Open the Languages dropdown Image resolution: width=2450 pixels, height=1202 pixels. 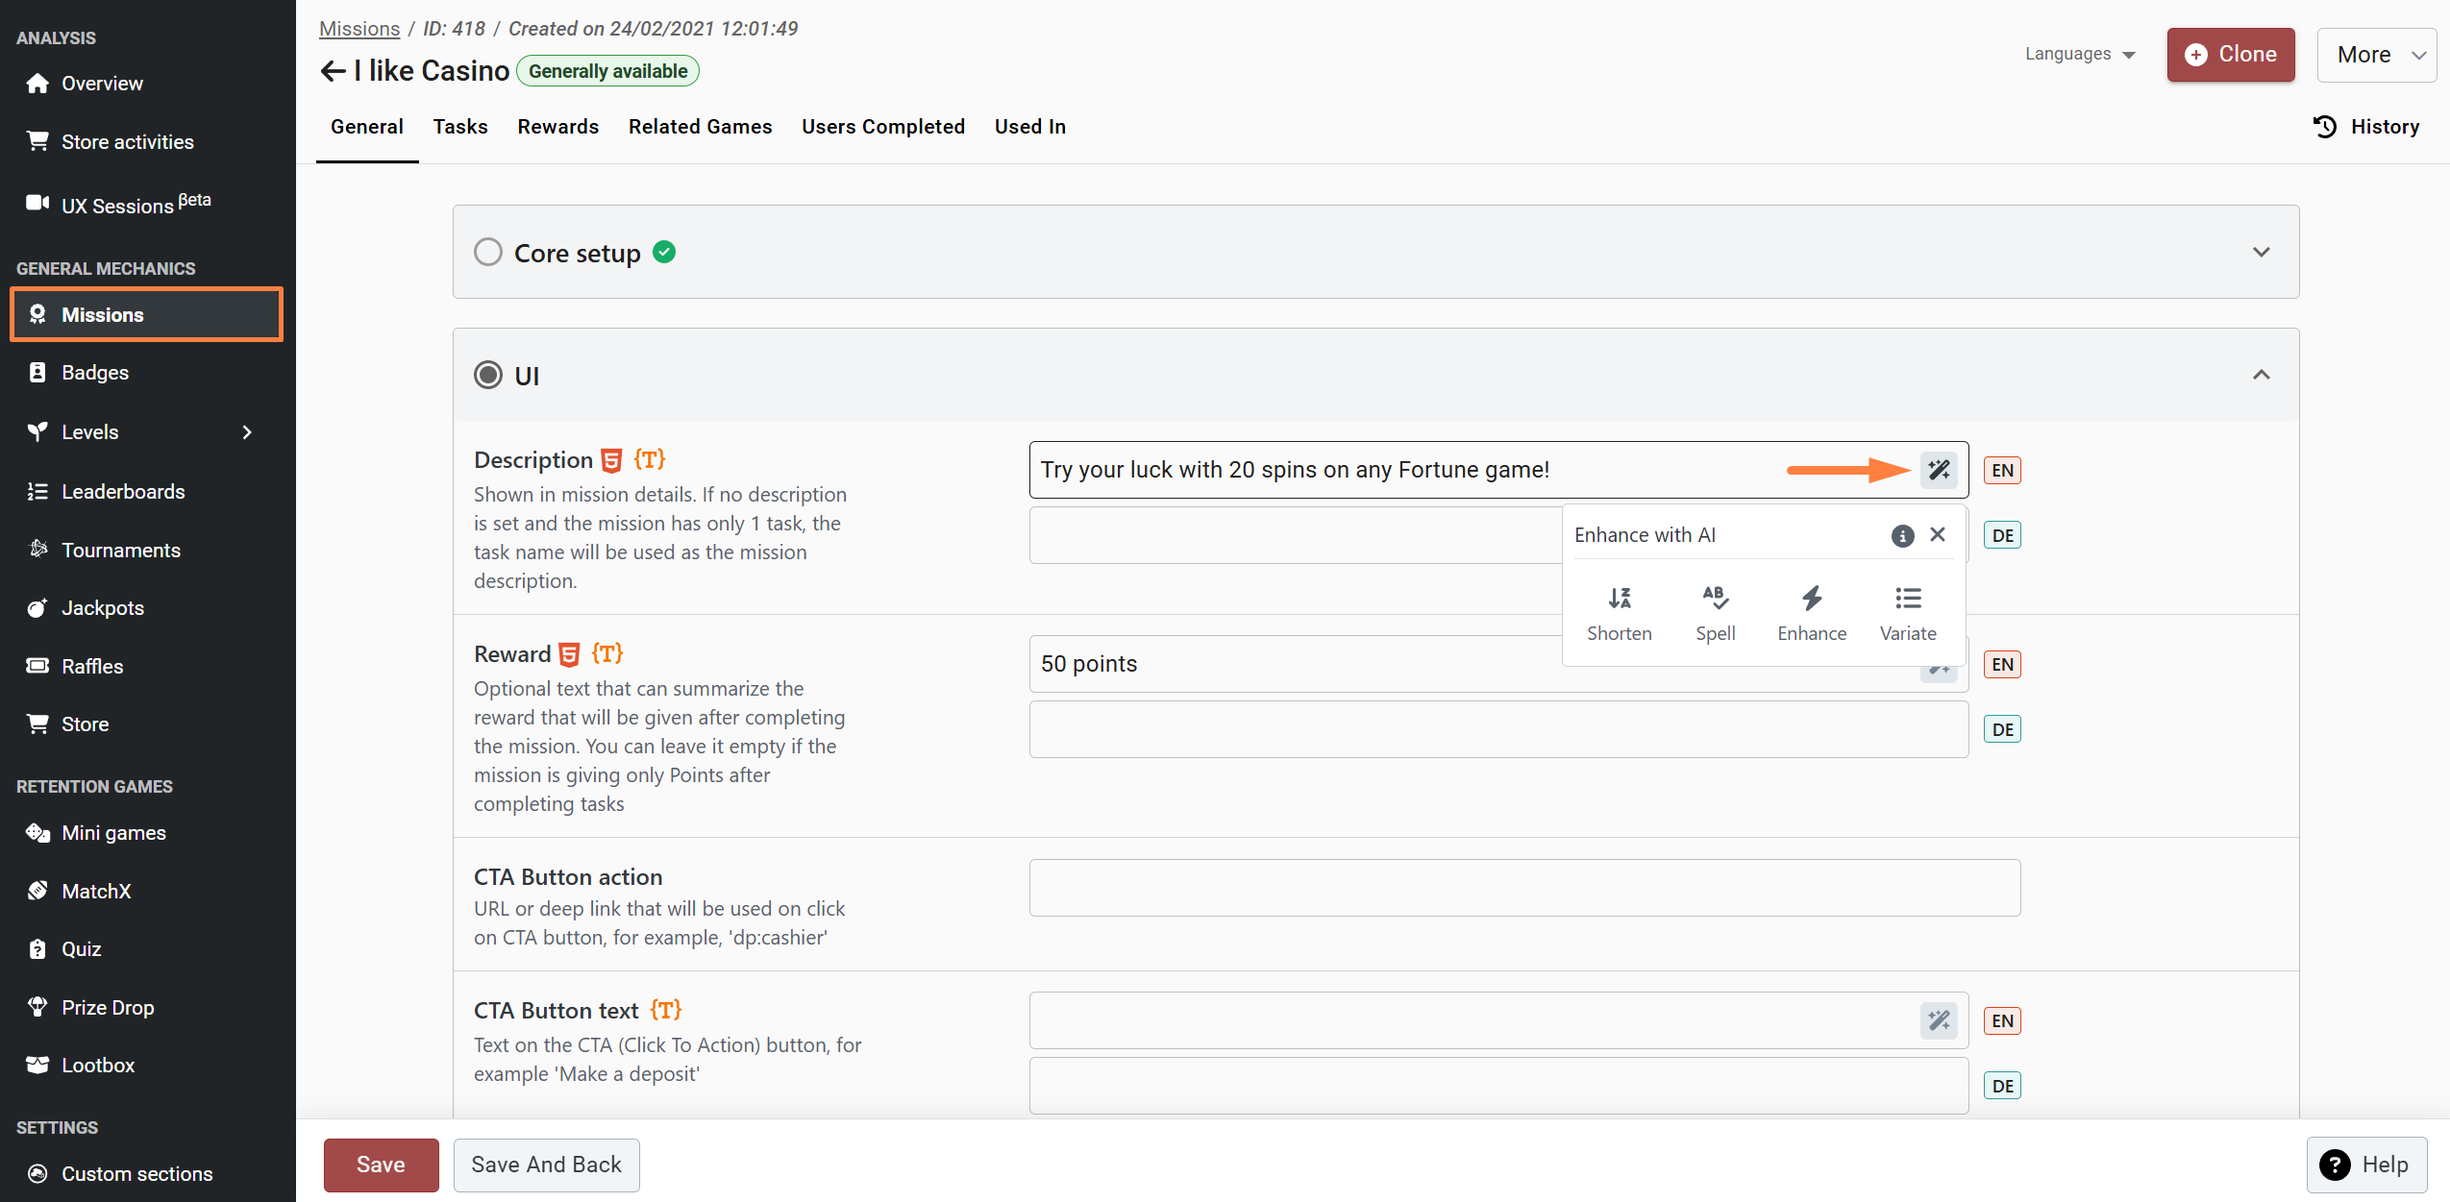[x=2079, y=54]
